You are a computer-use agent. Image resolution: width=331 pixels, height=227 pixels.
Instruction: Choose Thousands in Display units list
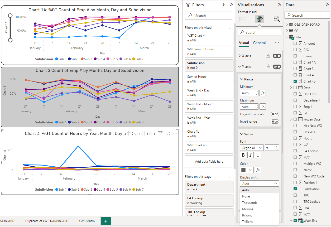tap(260, 202)
